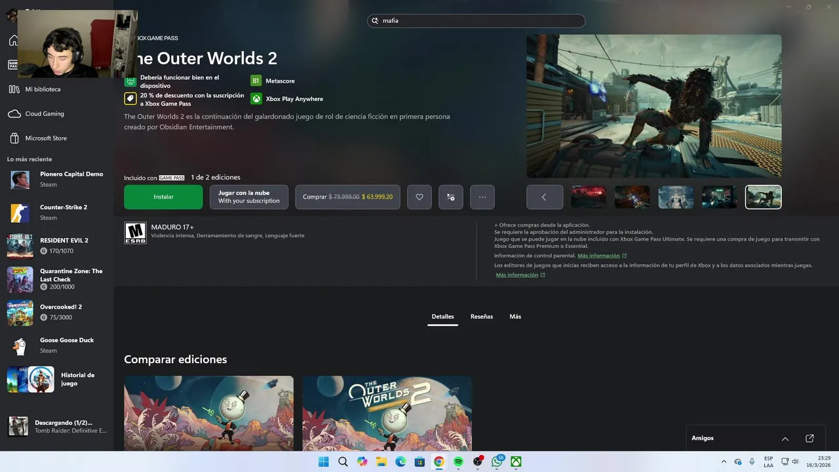Open RESIDENT EVIL 2 in recent list

click(x=56, y=245)
